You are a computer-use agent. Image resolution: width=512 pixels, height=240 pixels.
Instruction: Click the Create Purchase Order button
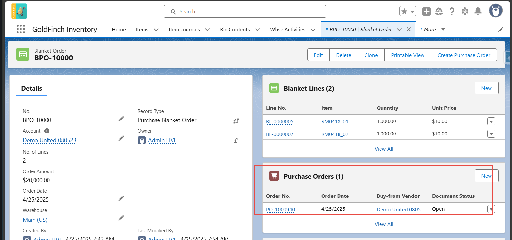464,55
